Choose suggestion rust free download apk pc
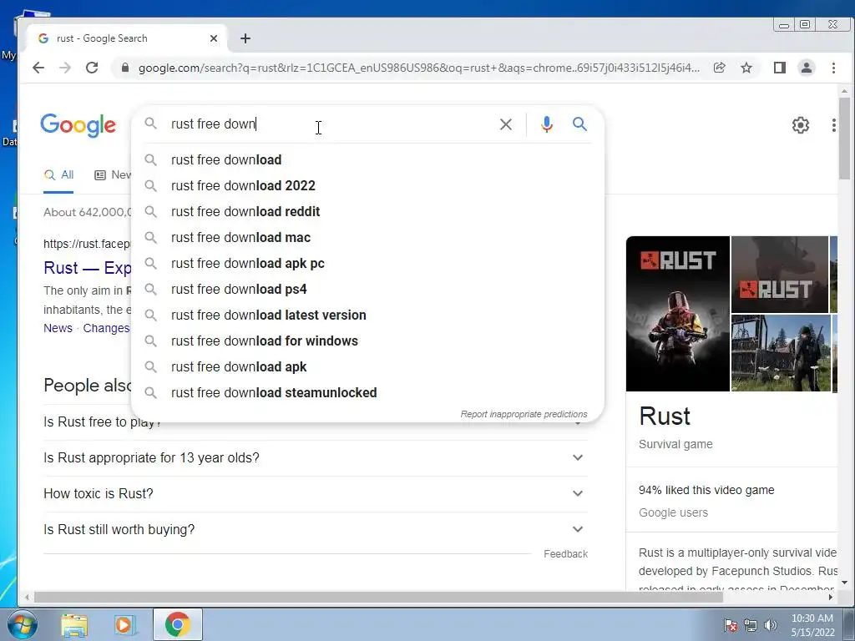 [367, 263]
